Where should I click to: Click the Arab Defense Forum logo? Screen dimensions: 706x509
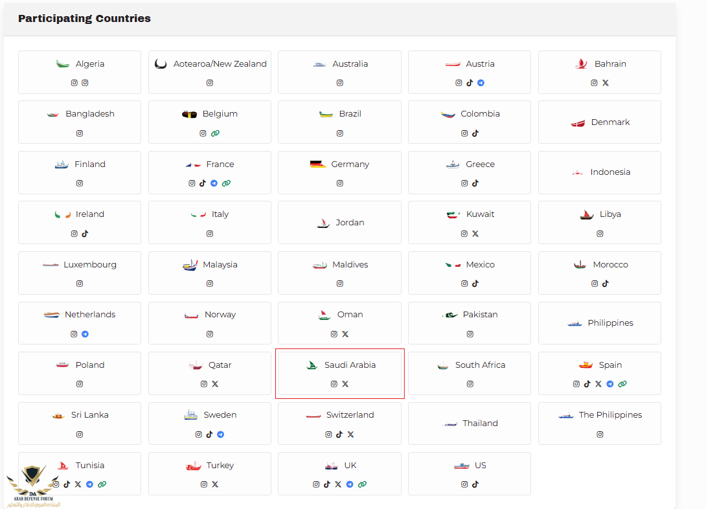pyautogui.click(x=31, y=486)
